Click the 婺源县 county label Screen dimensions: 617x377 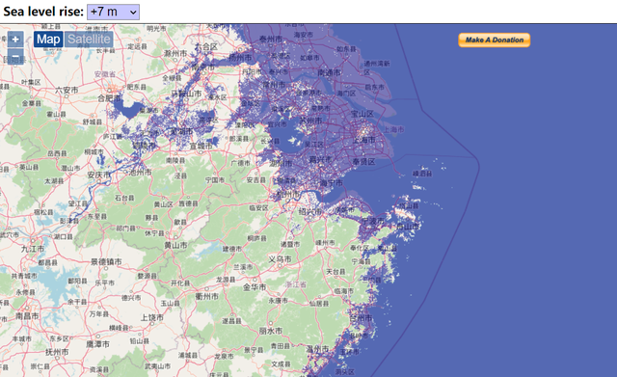(147, 276)
